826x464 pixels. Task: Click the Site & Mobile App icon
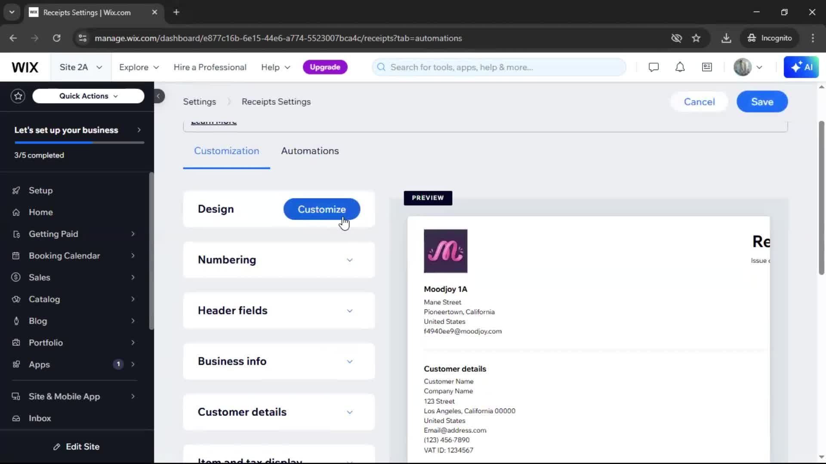tap(16, 397)
